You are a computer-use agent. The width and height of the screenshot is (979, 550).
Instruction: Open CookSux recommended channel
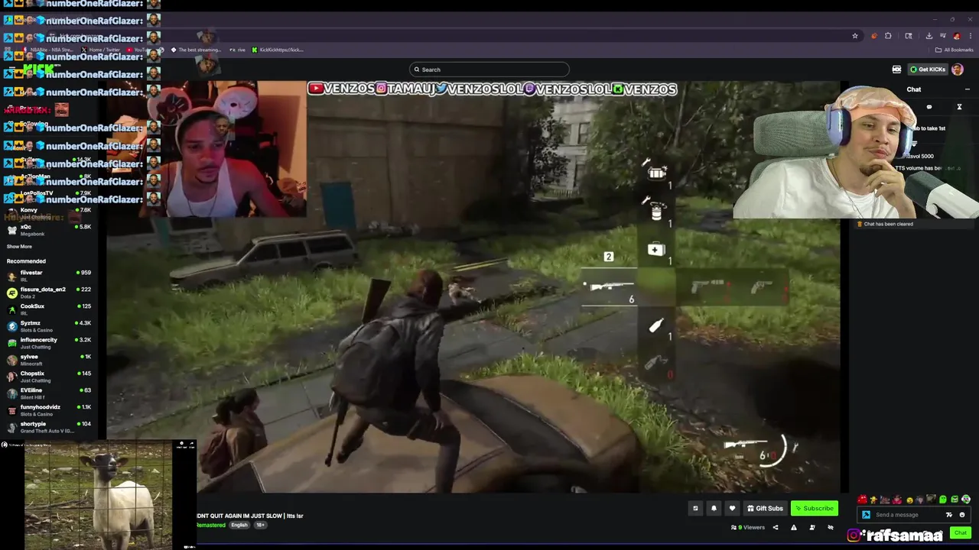tap(47, 309)
